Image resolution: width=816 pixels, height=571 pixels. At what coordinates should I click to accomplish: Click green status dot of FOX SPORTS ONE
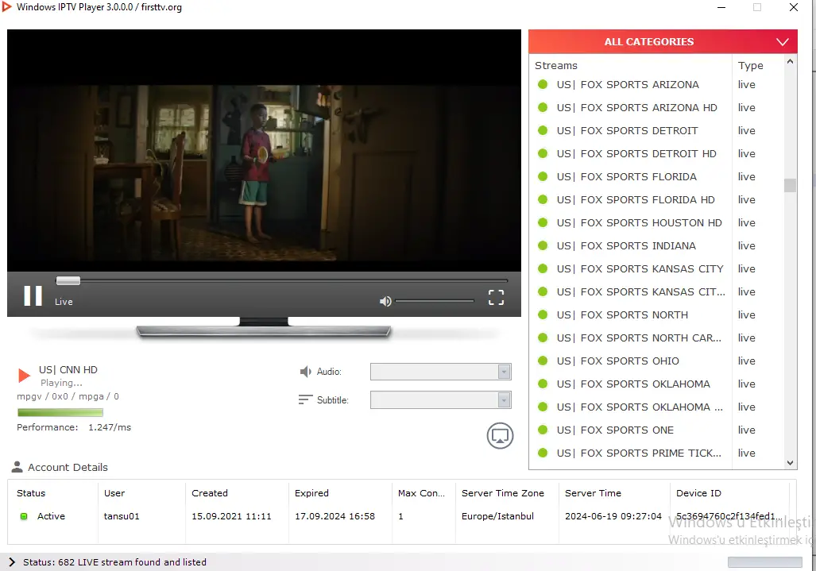click(x=542, y=430)
